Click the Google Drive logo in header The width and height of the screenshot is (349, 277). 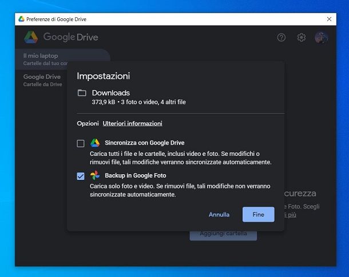61,37
